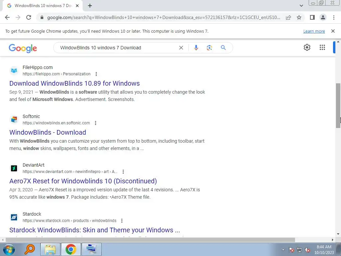Open the Chrome profile avatar
This screenshot has width=341, height=256.
(323, 17)
